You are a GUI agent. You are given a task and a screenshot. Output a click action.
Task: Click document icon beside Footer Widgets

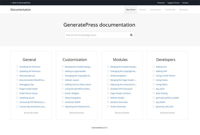click(x=62, y=93)
